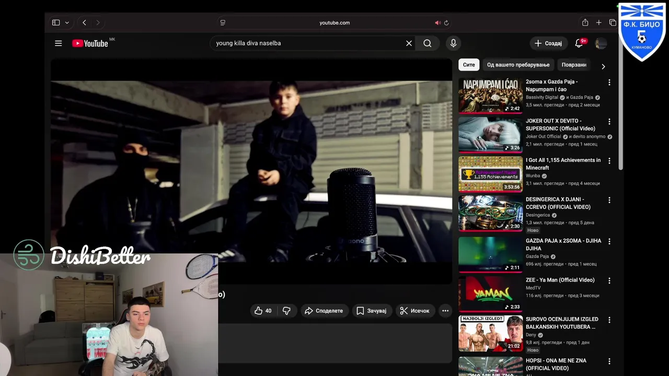
Task: Open a new Safari tab with plus
Action: coord(599,22)
